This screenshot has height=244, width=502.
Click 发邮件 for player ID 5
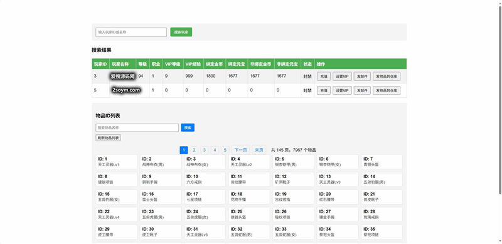point(362,90)
